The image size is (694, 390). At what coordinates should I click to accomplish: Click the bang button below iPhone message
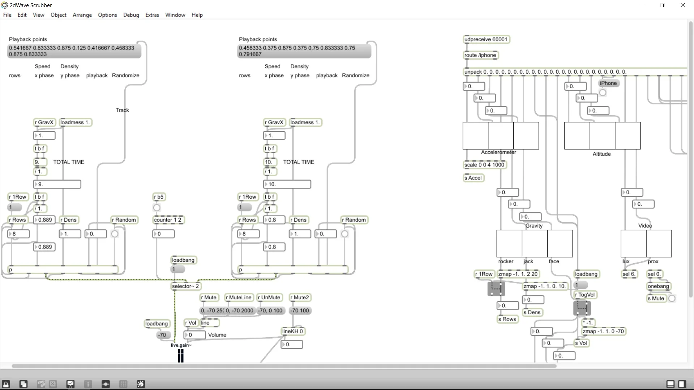[x=603, y=93]
